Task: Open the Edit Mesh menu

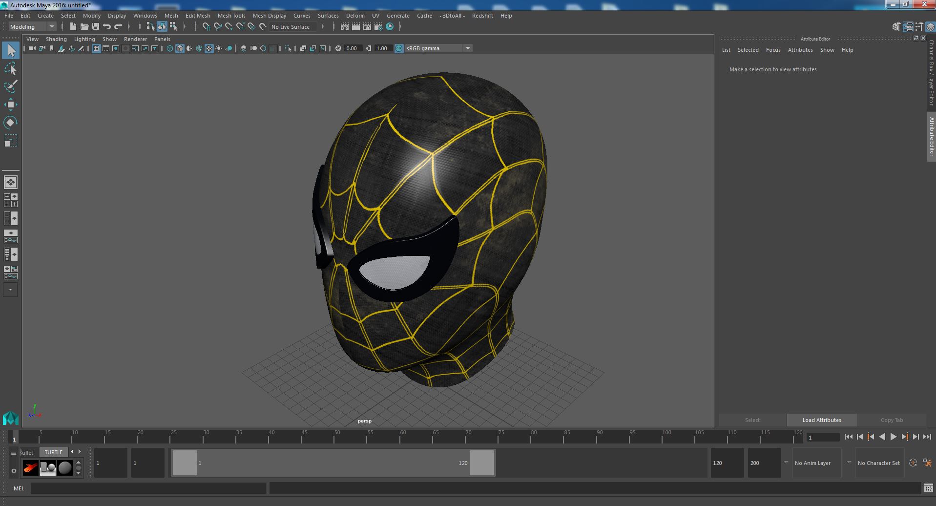Action: click(198, 16)
